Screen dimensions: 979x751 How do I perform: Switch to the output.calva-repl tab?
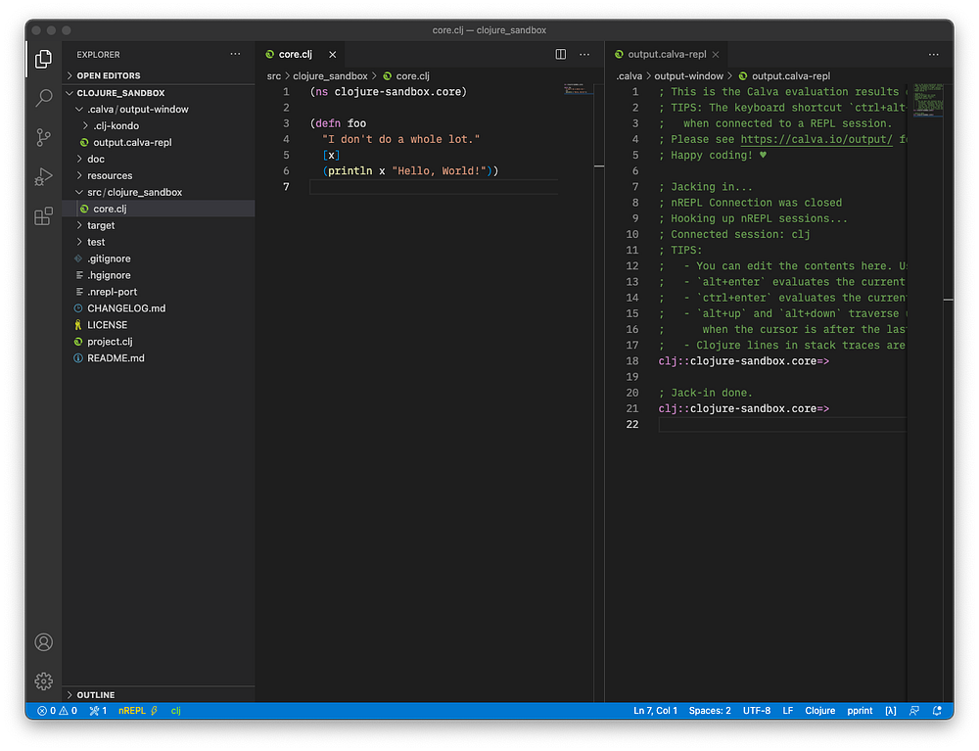click(666, 54)
